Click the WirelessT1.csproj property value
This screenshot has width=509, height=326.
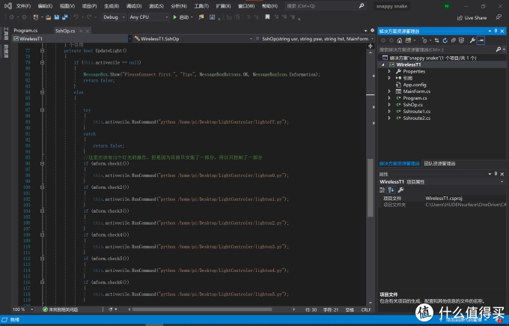(444, 199)
